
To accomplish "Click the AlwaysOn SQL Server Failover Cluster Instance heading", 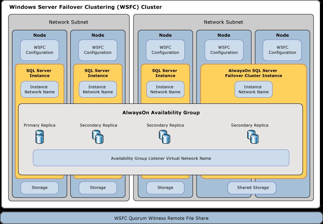I will pyautogui.click(x=253, y=73).
